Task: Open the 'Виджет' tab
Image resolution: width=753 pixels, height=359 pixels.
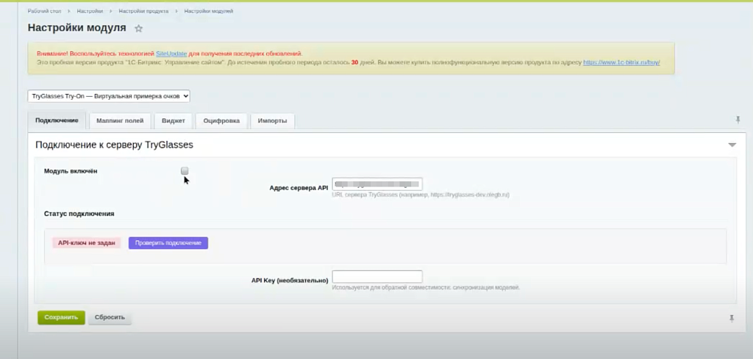Action: click(x=174, y=121)
